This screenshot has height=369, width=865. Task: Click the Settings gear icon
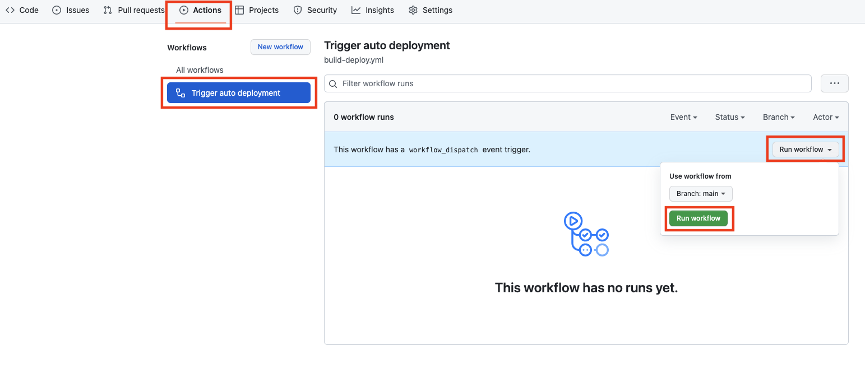click(x=413, y=10)
